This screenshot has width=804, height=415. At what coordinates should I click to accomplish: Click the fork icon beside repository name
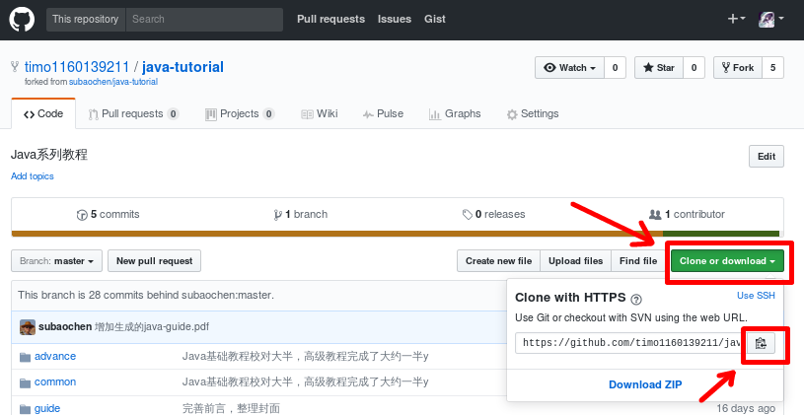click(x=15, y=67)
